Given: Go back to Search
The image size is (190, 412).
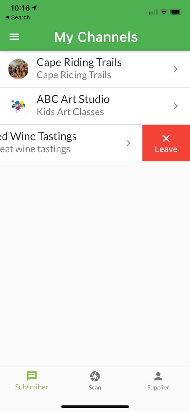Looking at the screenshot, I should [18, 17].
